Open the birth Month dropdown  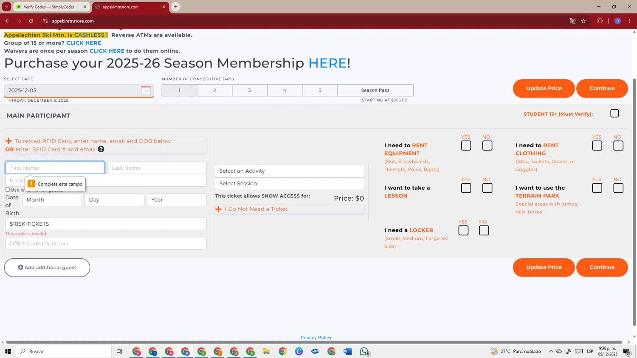tap(52, 200)
